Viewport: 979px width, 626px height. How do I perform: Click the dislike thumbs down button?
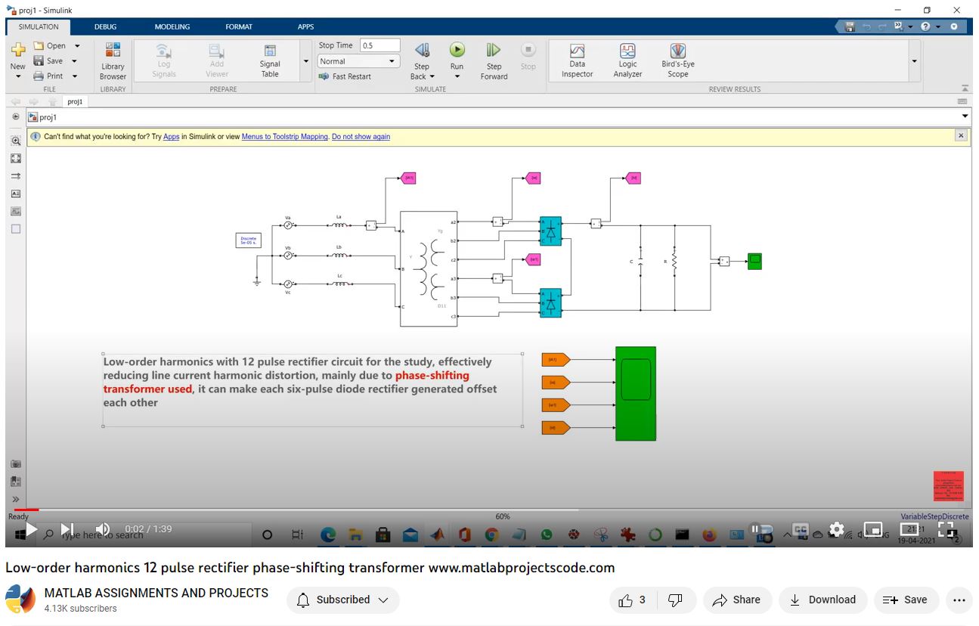[676, 600]
